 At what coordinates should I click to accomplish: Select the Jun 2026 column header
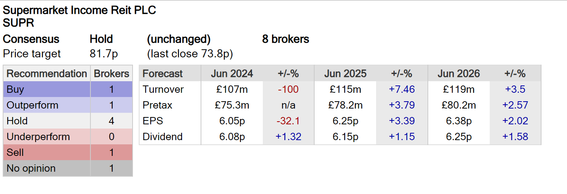click(459, 74)
